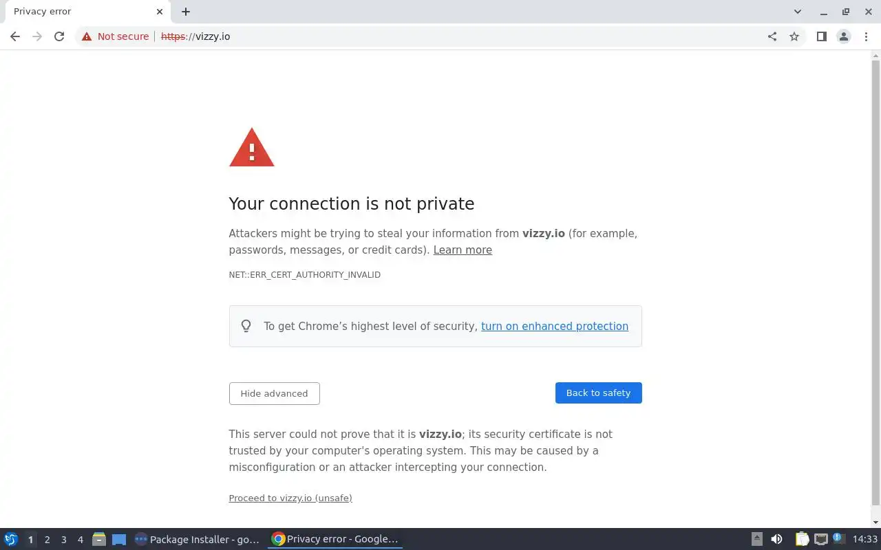Viewport: 881px width, 550px height.
Task: Go back to the previous page
Action: (x=15, y=36)
